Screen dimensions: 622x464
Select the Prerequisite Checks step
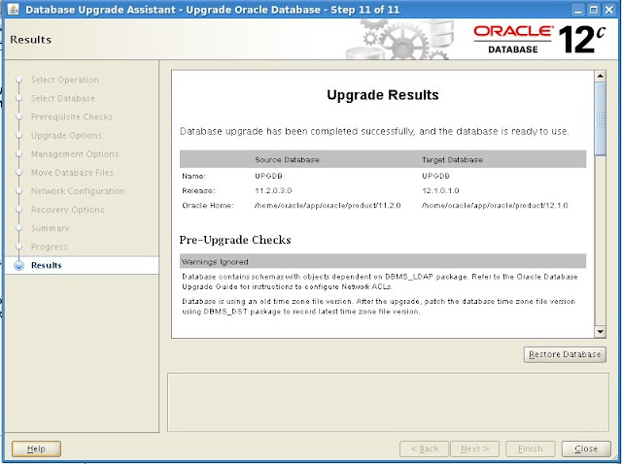72,116
